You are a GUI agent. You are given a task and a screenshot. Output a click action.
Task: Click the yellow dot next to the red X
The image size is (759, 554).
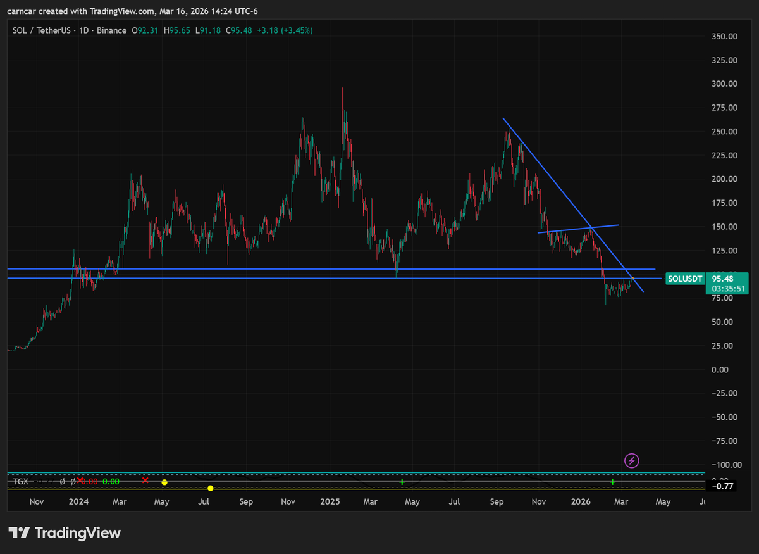point(164,482)
